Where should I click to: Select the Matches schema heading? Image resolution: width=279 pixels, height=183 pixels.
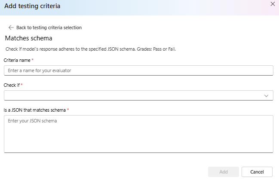click(29, 38)
